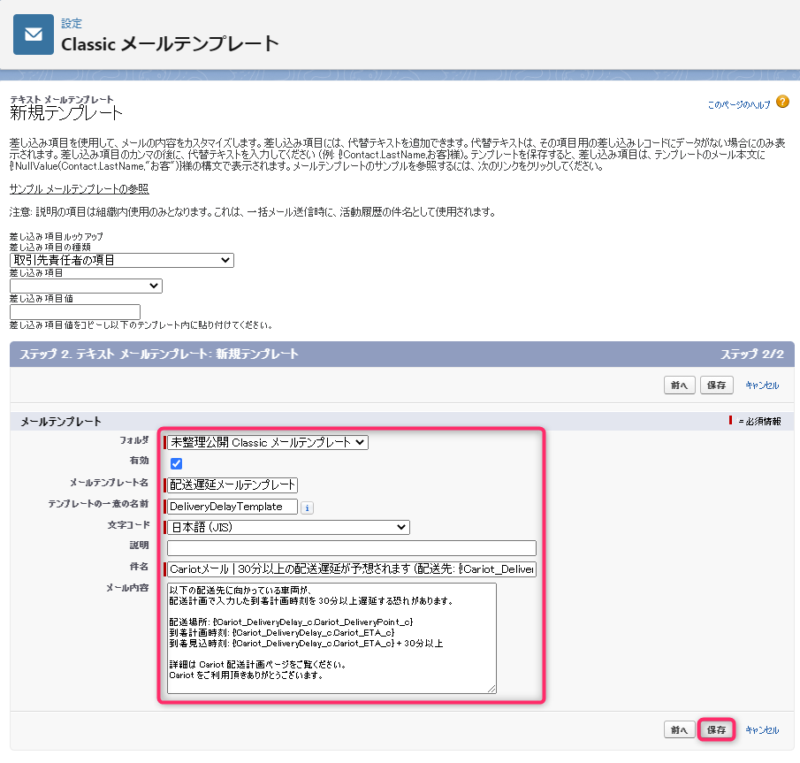Click the DeliveryDelayTemplate unique name field
This screenshot has height=763, width=800.
coord(232,507)
